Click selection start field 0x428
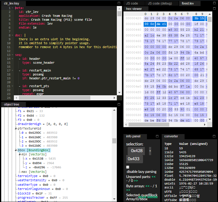Viewport: 218px width, 202px height. [x=136, y=151]
